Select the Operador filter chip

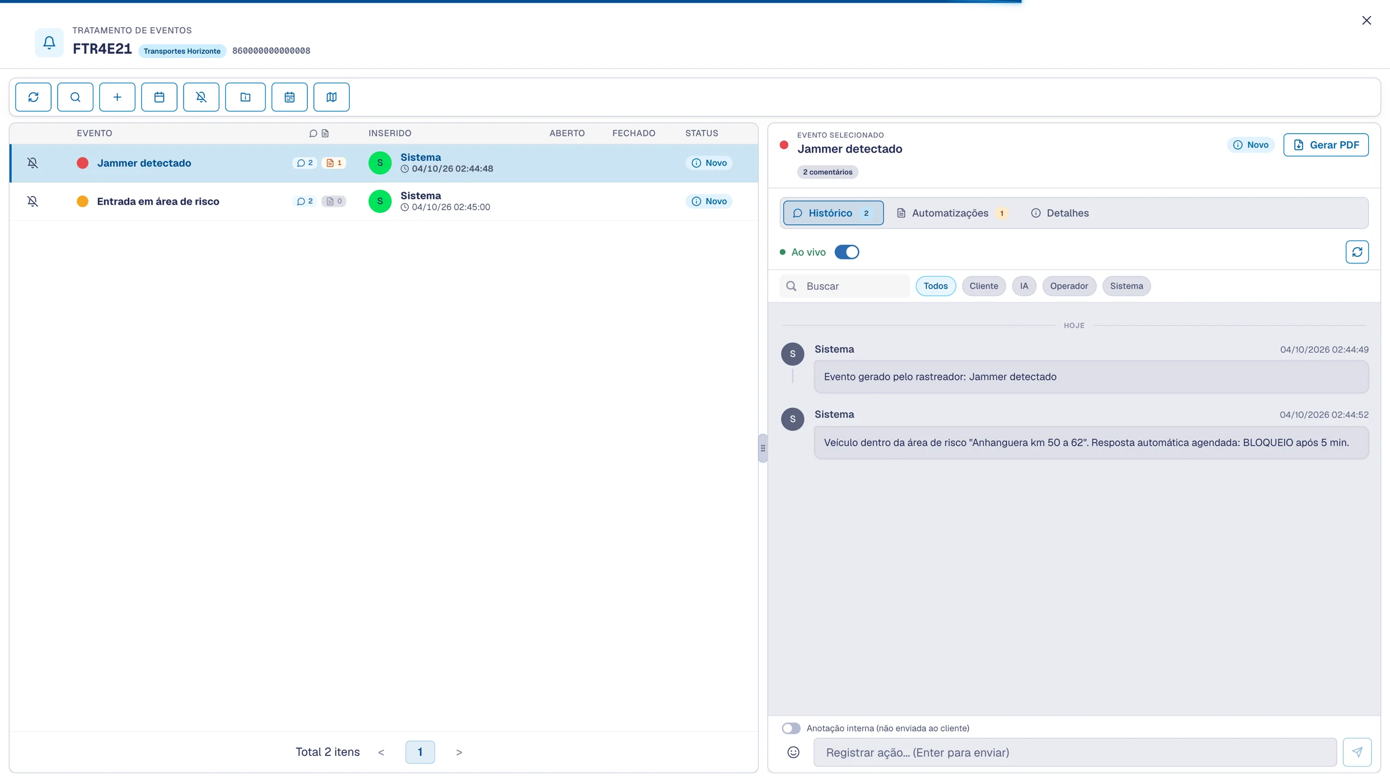click(1069, 286)
